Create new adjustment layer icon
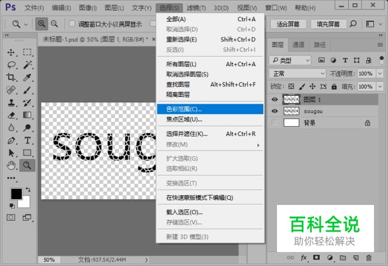 pyautogui.click(x=330, y=258)
